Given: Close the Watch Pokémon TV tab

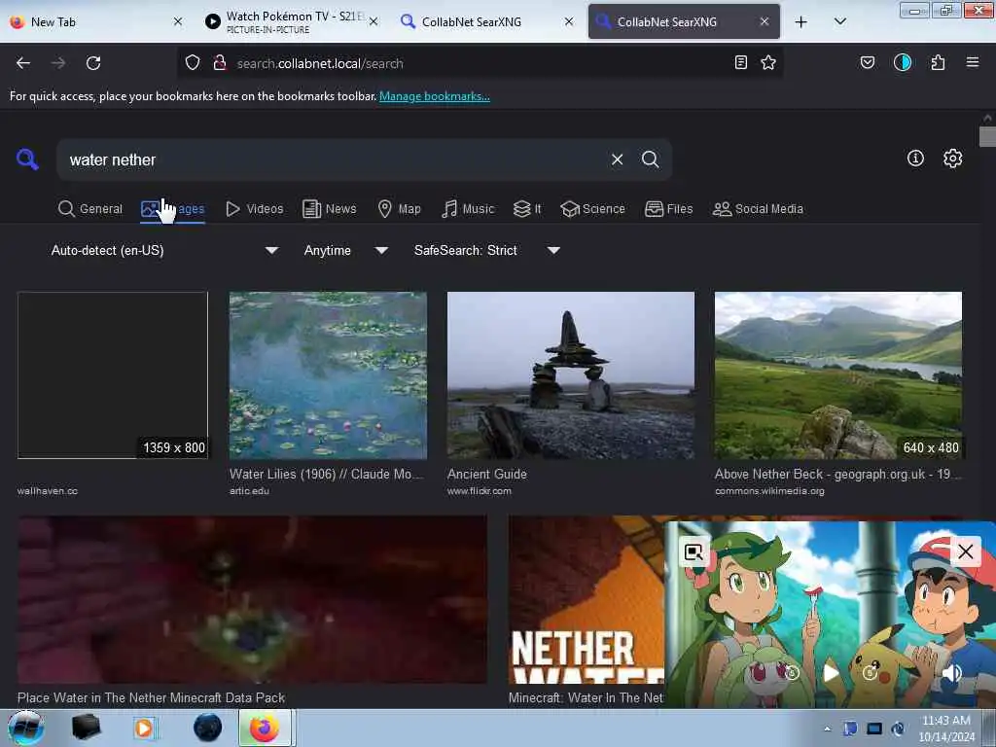Looking at the screenshot, I should click(373, 21).
